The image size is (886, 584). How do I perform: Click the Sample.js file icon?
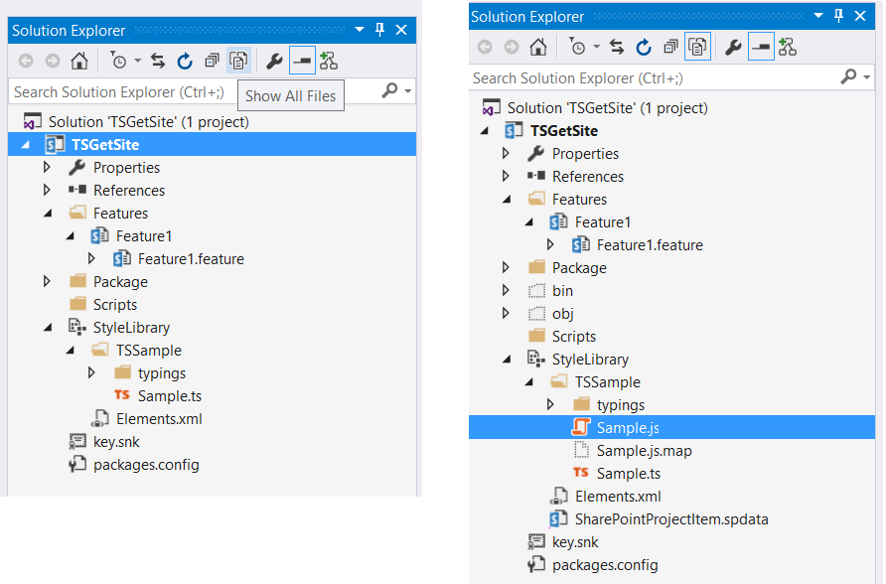pyautogui.click(x=581, y=428)
